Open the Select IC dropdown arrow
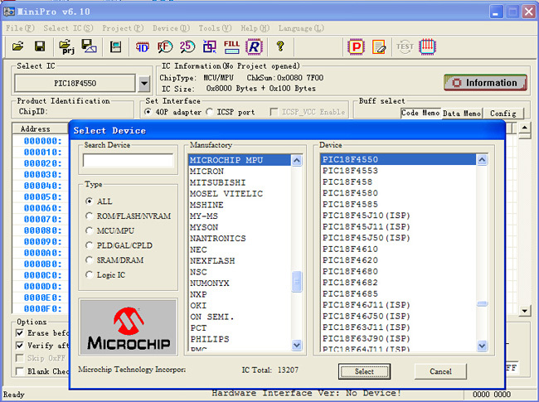Image resolution: width=539 pixels, height=402 pixels. tap(144, 83)
